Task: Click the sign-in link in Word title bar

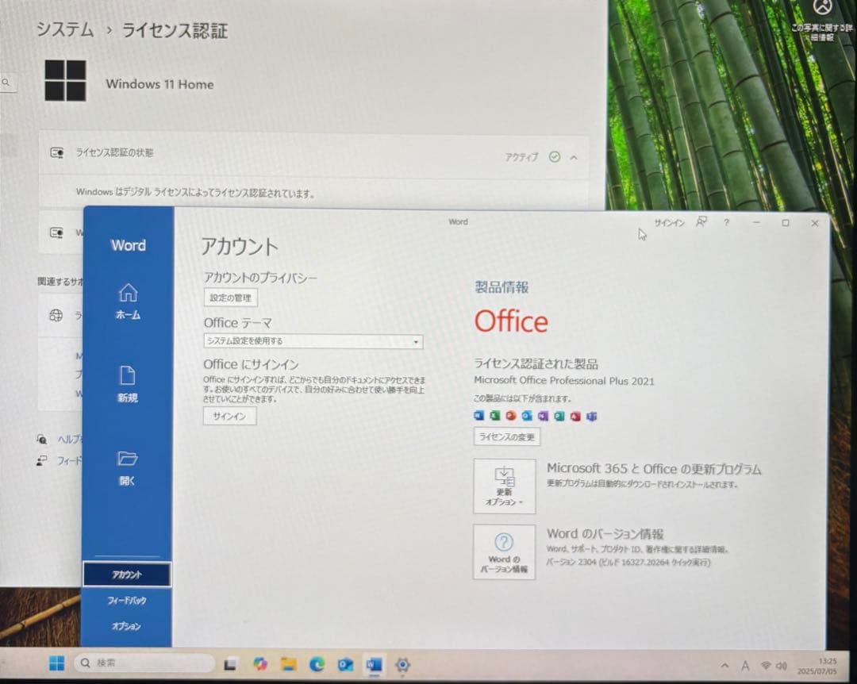Action: (671, 223)
